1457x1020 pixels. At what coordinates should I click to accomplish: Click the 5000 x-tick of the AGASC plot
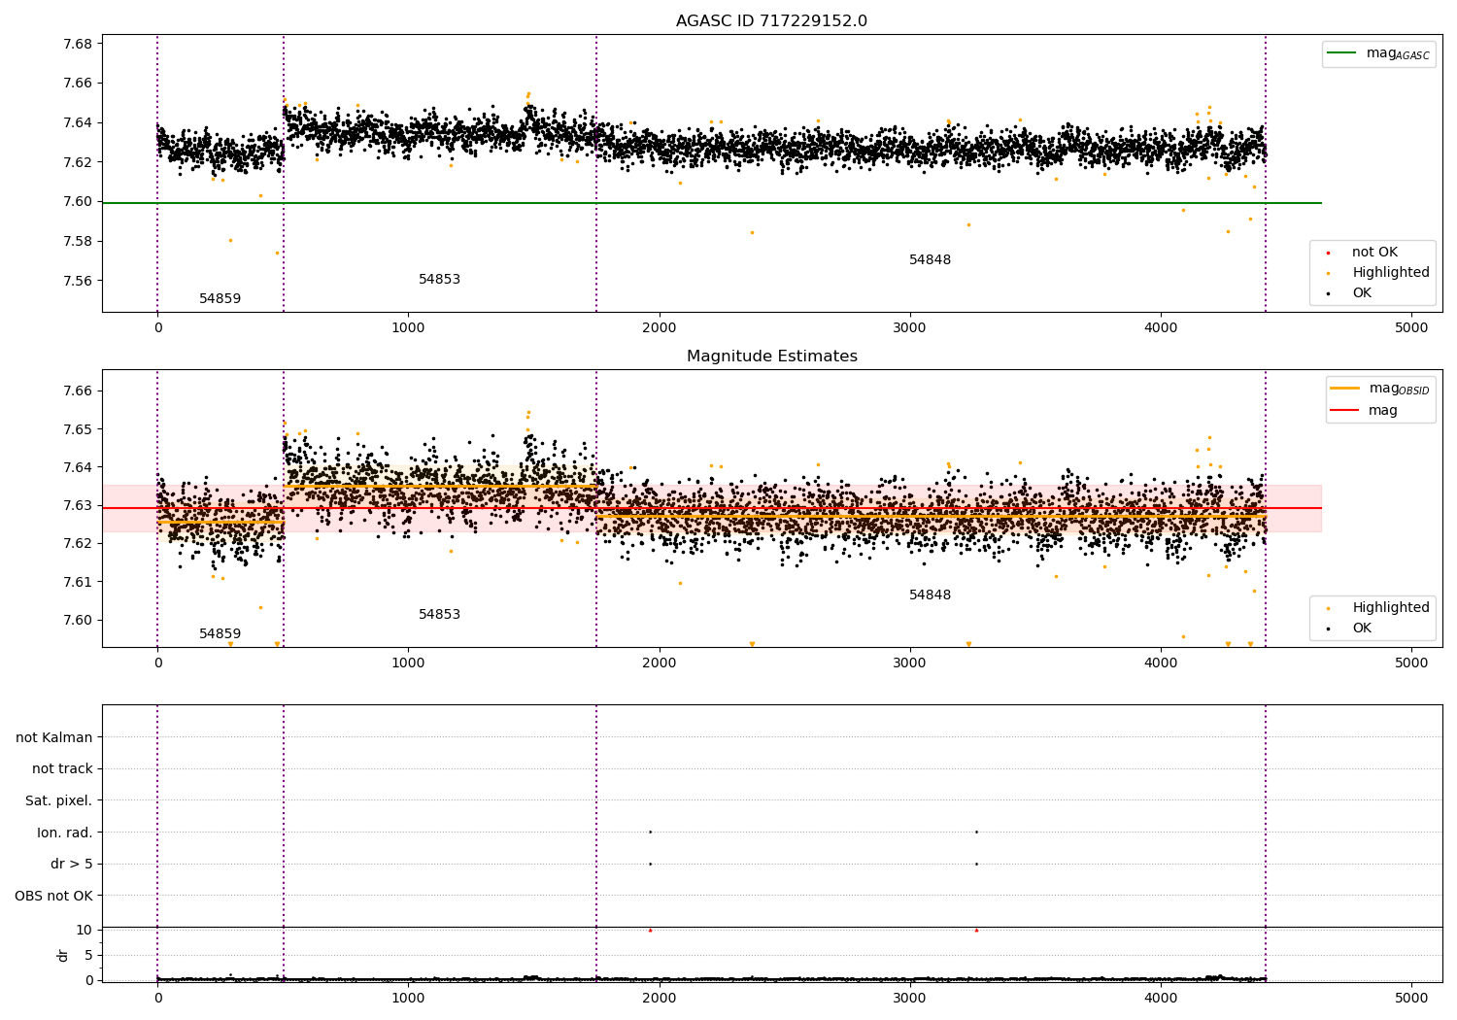coord(1411,327)
